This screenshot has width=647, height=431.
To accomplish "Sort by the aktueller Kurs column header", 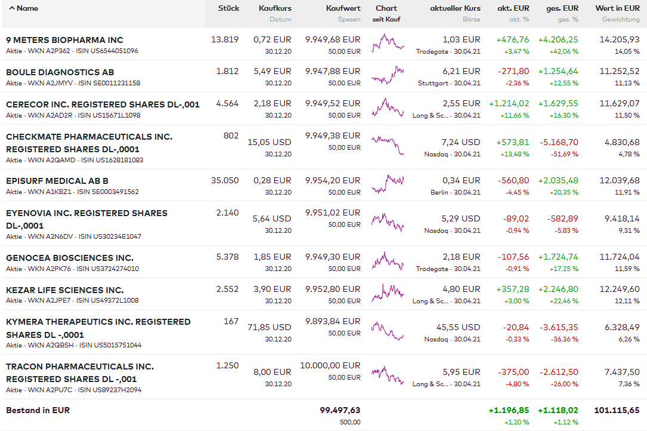I will (455, 8).
